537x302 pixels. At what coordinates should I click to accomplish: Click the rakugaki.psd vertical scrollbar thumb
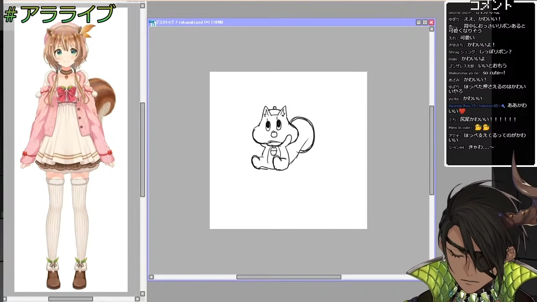432,150
